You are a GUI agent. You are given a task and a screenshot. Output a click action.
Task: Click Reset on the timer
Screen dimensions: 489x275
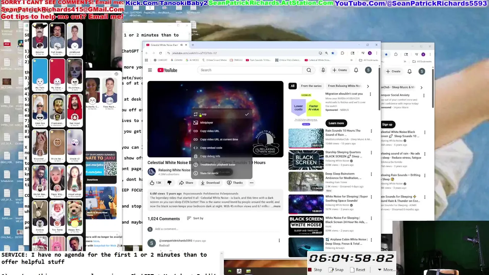(x=357, y=270)
